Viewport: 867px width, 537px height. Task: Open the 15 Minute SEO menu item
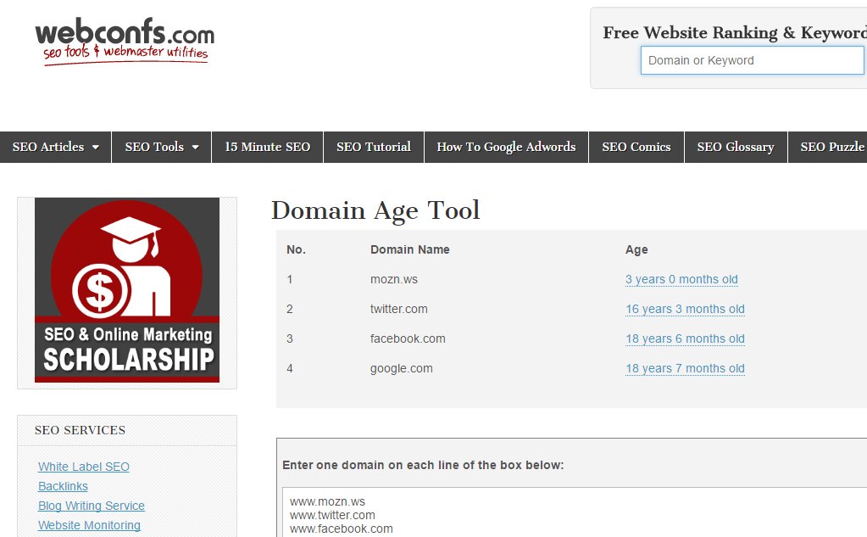click(267, 147)
